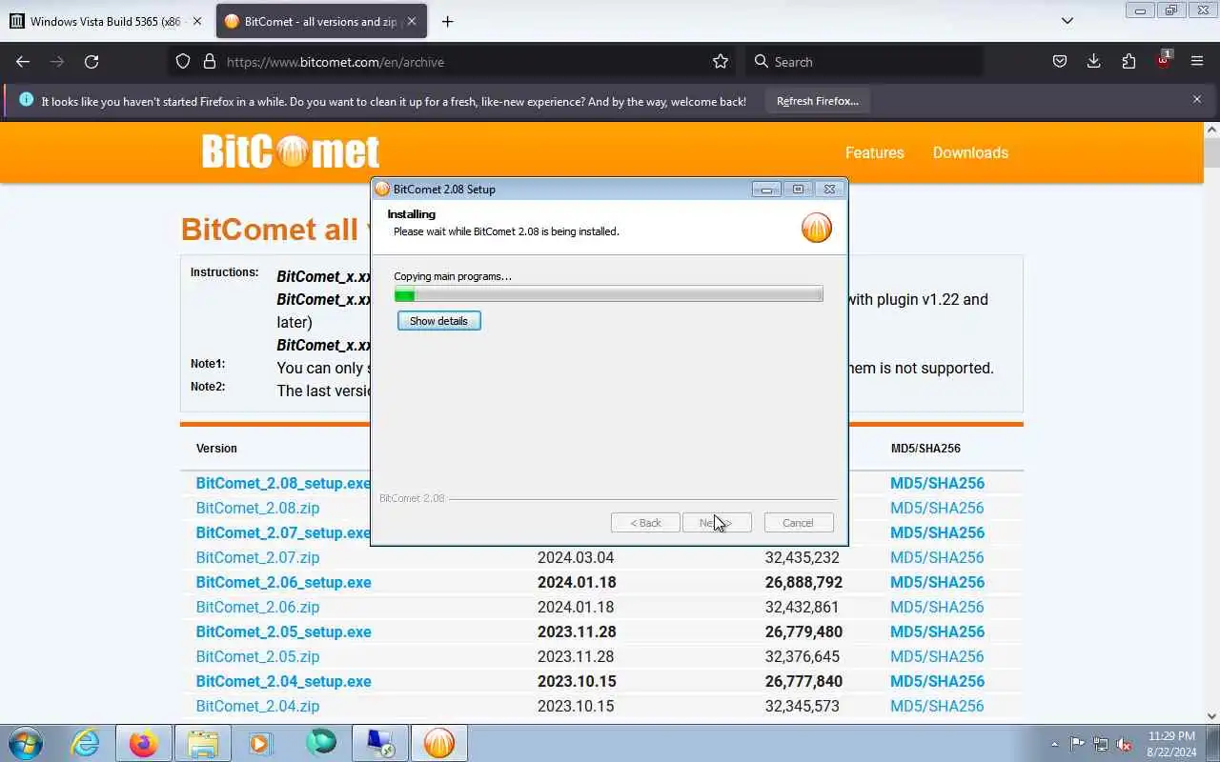This screenshot has height=762, width=1220.
Task: Show hidden tray icons arrow
Action: (x=1054, y=744)
